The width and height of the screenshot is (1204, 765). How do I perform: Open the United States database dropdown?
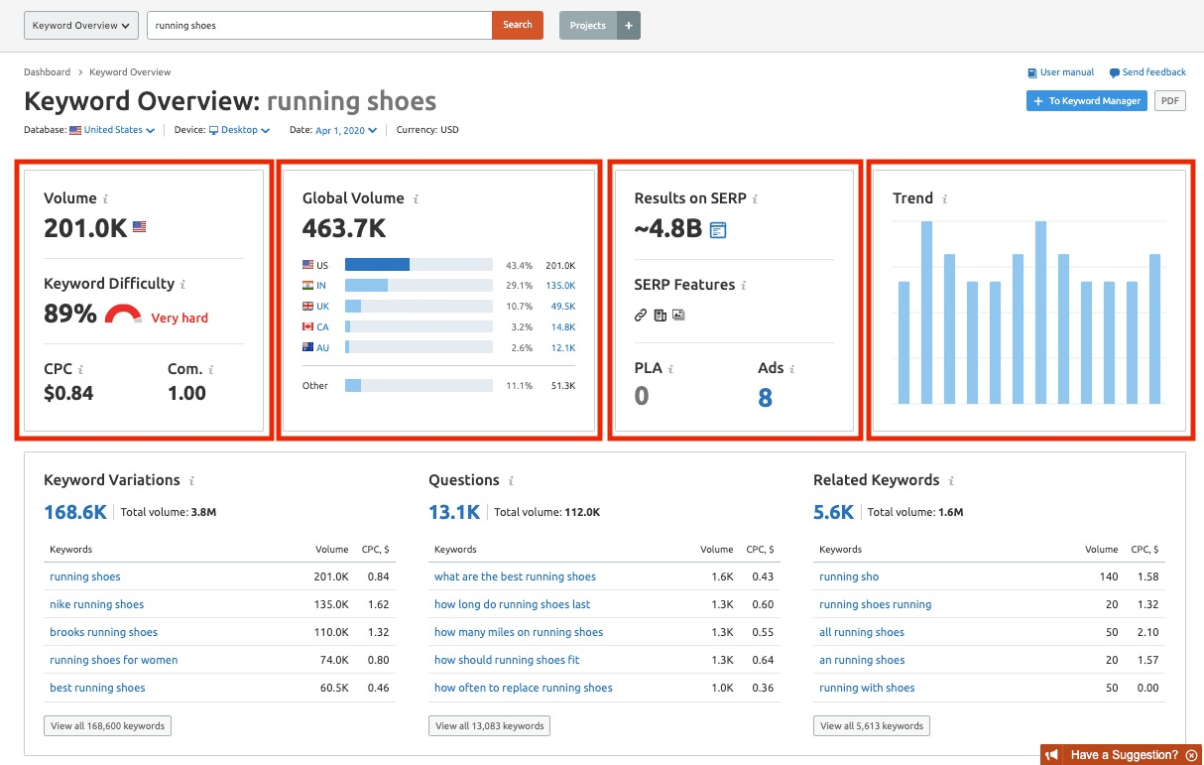(112, 130)
